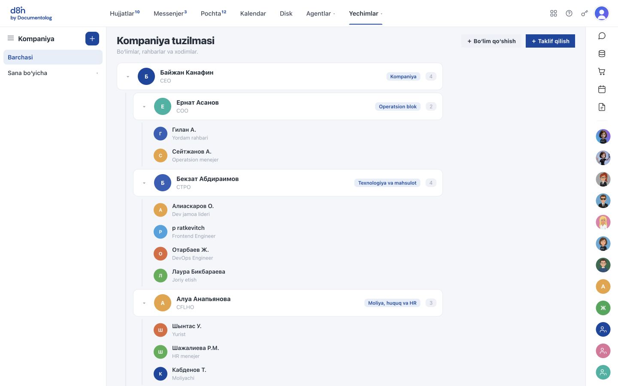
Task: Open the document icon in right sidebar
Action: (x=602, y=107)
